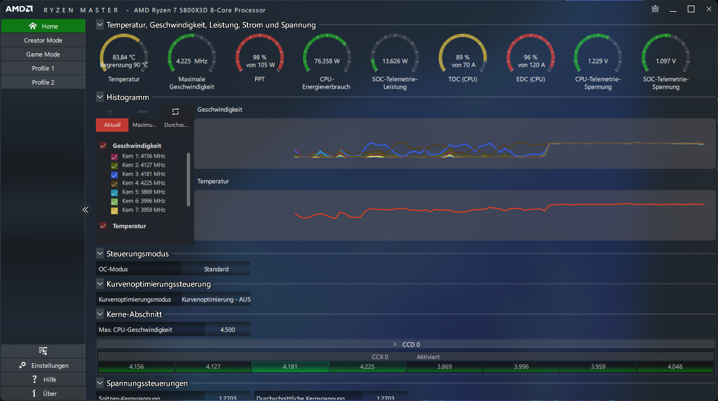Select the Maximum histogram tab
Image resolution: width=718 pixels, height=401 pixels.
click(145, 125)
